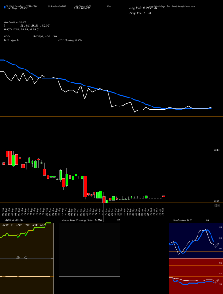Click the last red candlestick on the right
Viewport: 223px width, 294px height.
(164, 196)
